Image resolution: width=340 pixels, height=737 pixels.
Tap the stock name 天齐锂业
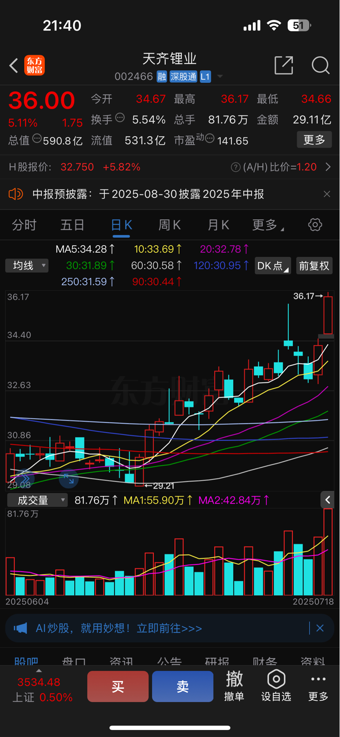[x=169, y=58]
